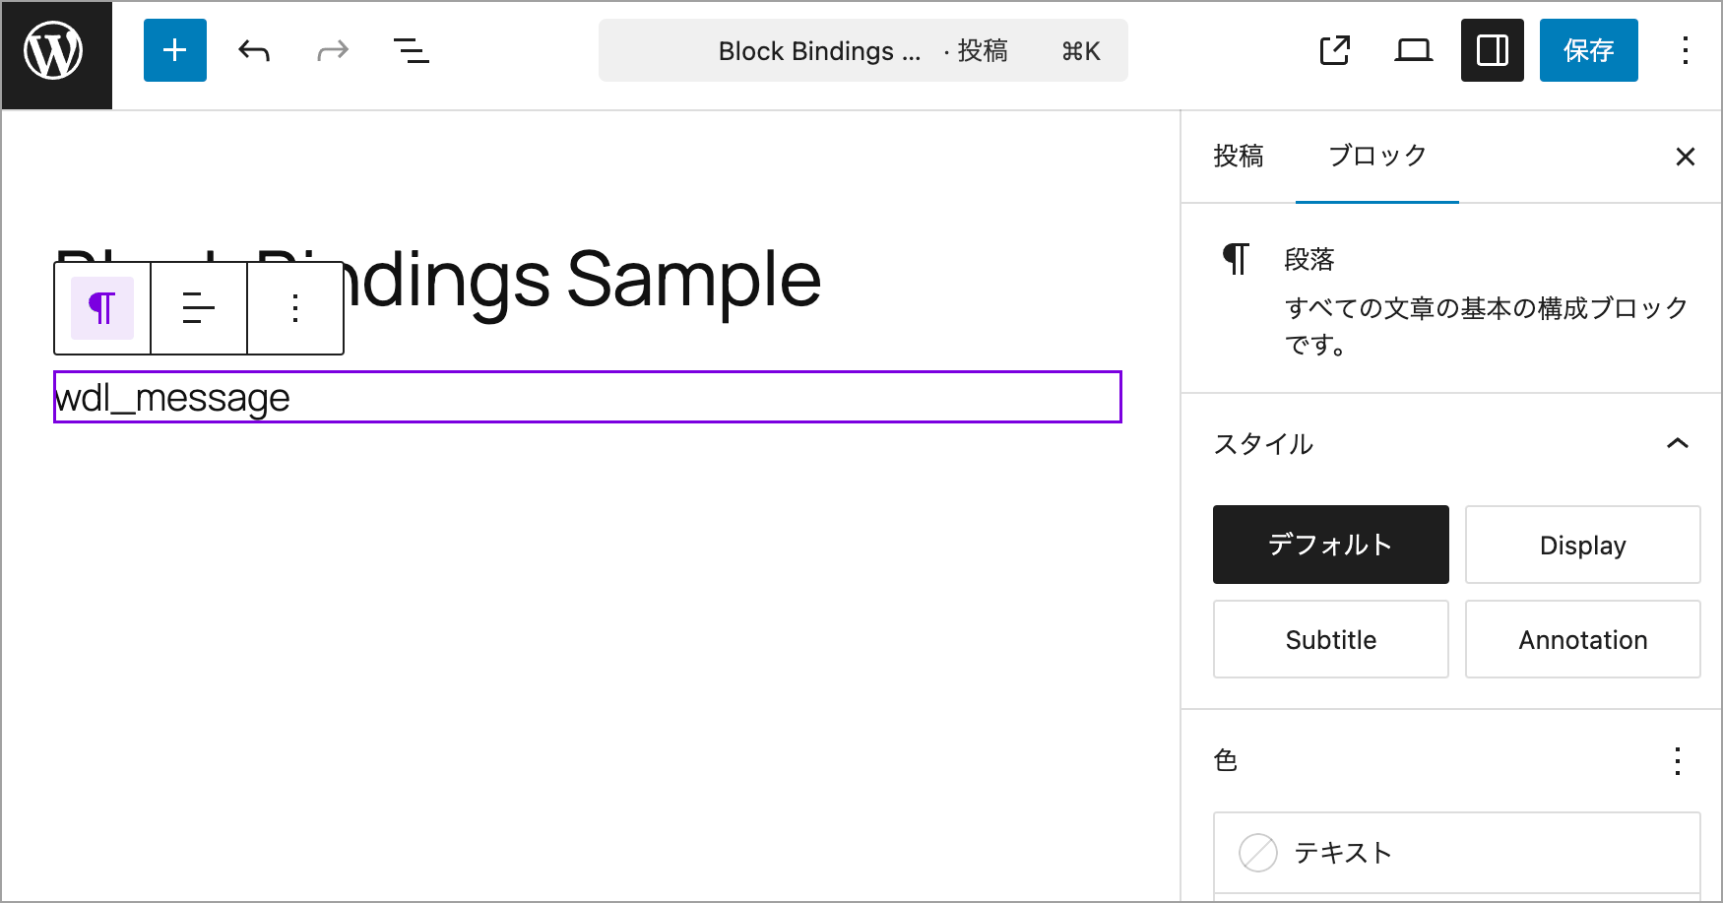Toggle the settings sidebar panel
Screen dimensions: 1723x903
click(1493, 50)
